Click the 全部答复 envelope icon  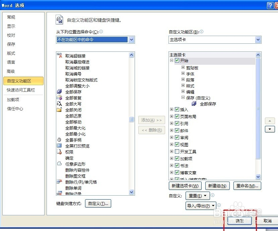(x=59, y=97)
